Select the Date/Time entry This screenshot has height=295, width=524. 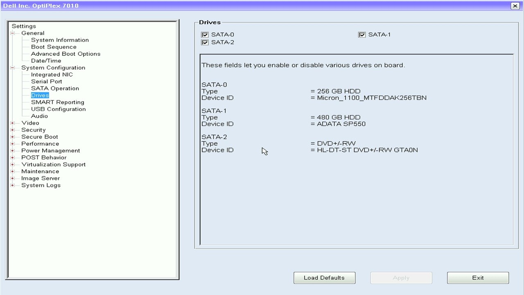coord(46,61)
